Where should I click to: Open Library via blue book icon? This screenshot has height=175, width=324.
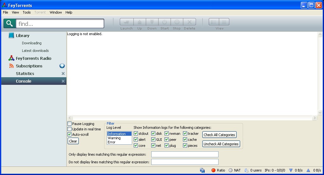click(11, 35)
